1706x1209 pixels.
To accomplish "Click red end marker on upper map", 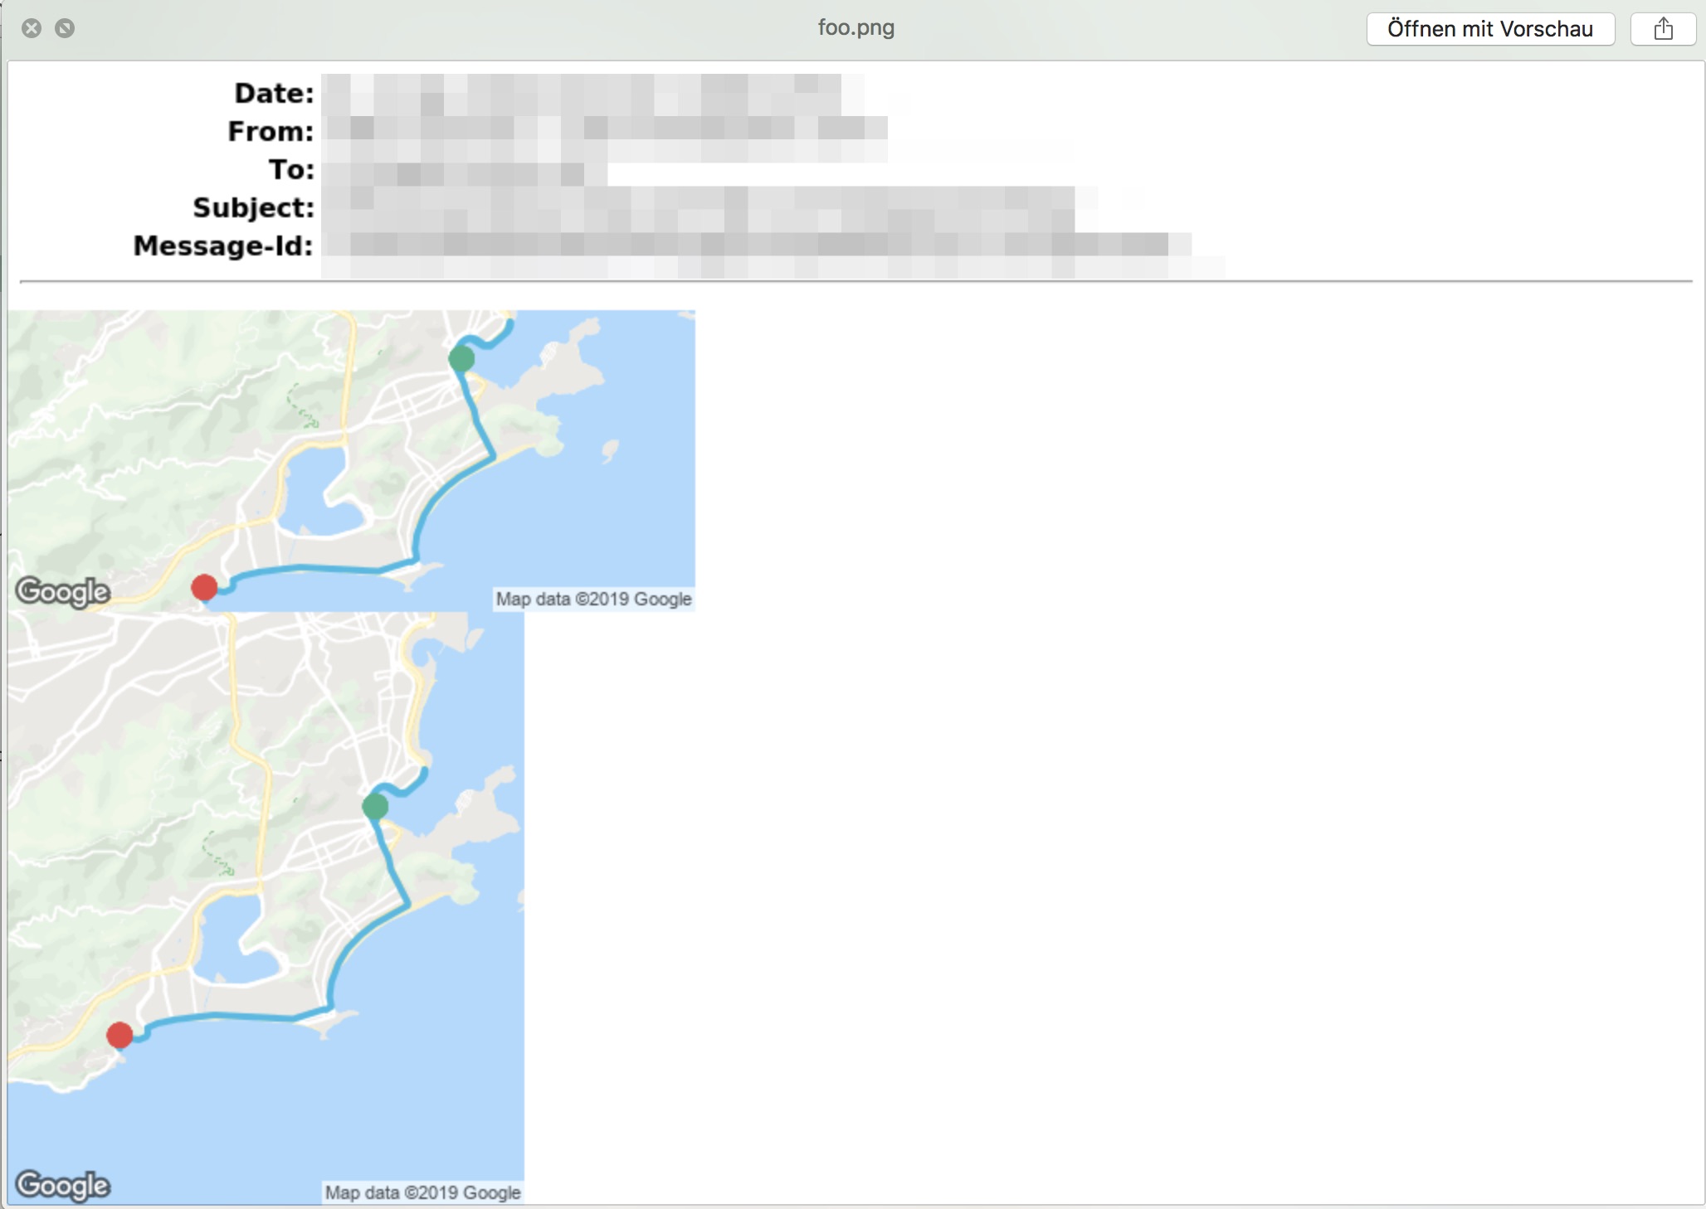I will [204, 587].
